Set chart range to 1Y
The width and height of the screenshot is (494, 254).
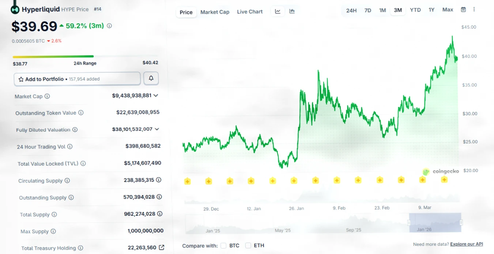(431, 10)
